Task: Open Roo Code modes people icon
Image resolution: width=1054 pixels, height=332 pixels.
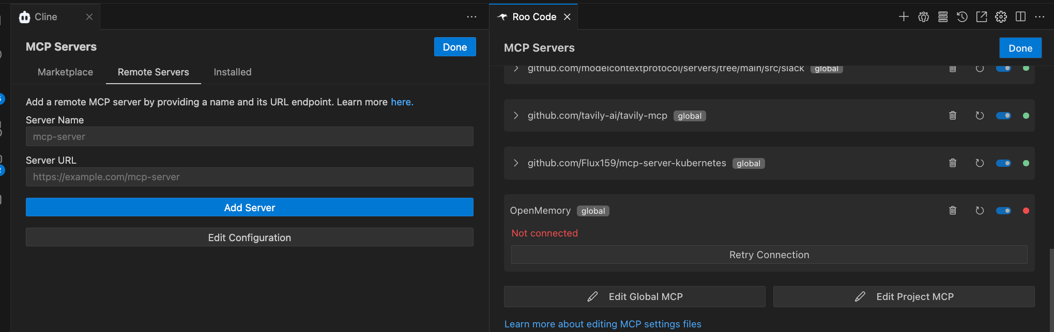Action: (x=923, y=17)
